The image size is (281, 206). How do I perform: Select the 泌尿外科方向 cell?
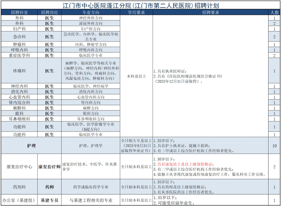click(91, 23)
